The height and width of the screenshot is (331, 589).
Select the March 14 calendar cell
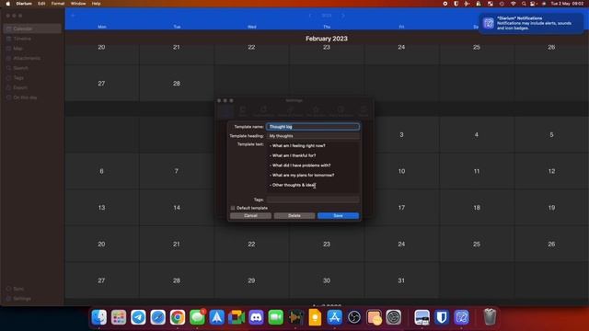point(177,207)
